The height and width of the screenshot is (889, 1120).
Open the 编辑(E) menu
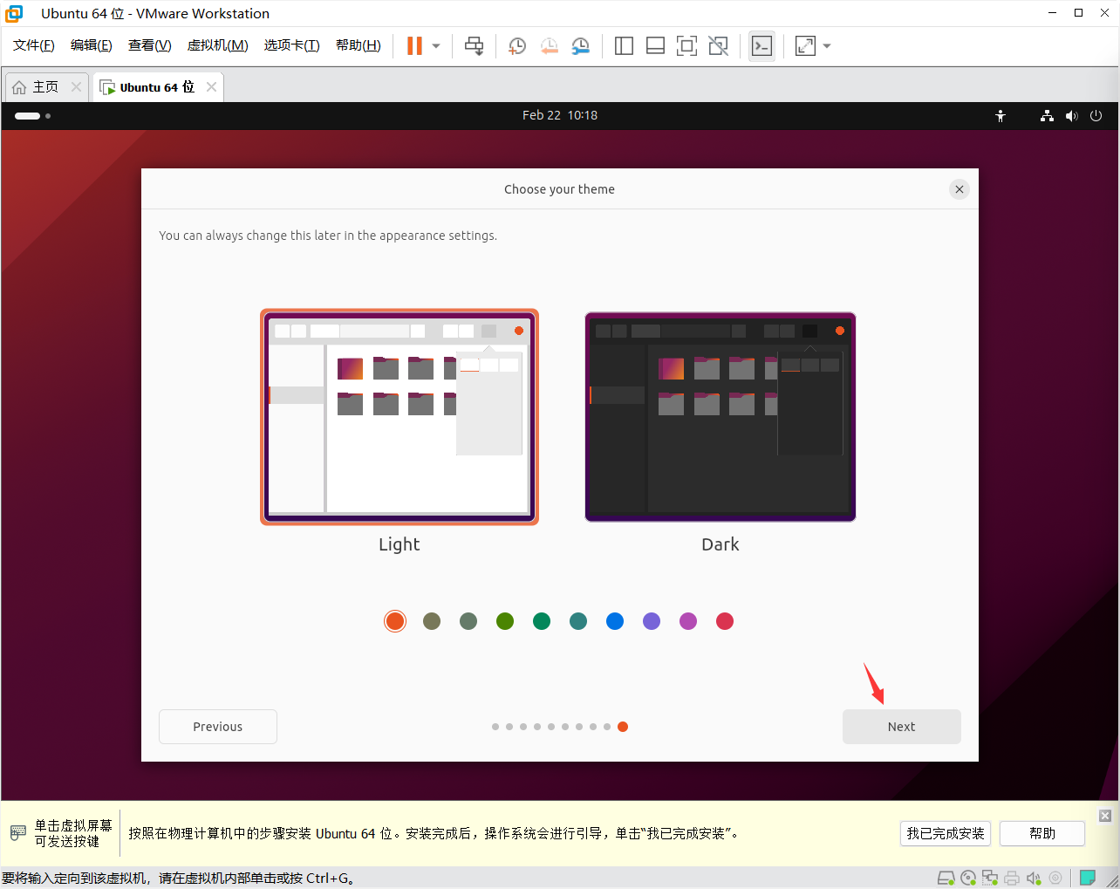tap(92, 45)
